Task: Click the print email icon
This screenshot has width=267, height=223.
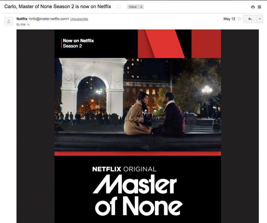Action: click(253, 7)
